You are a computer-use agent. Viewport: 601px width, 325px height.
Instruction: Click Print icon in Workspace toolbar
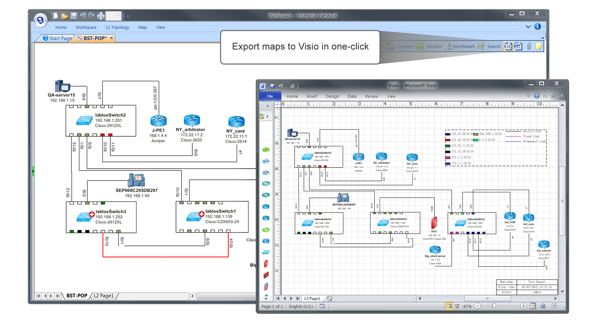pos(101,16)
